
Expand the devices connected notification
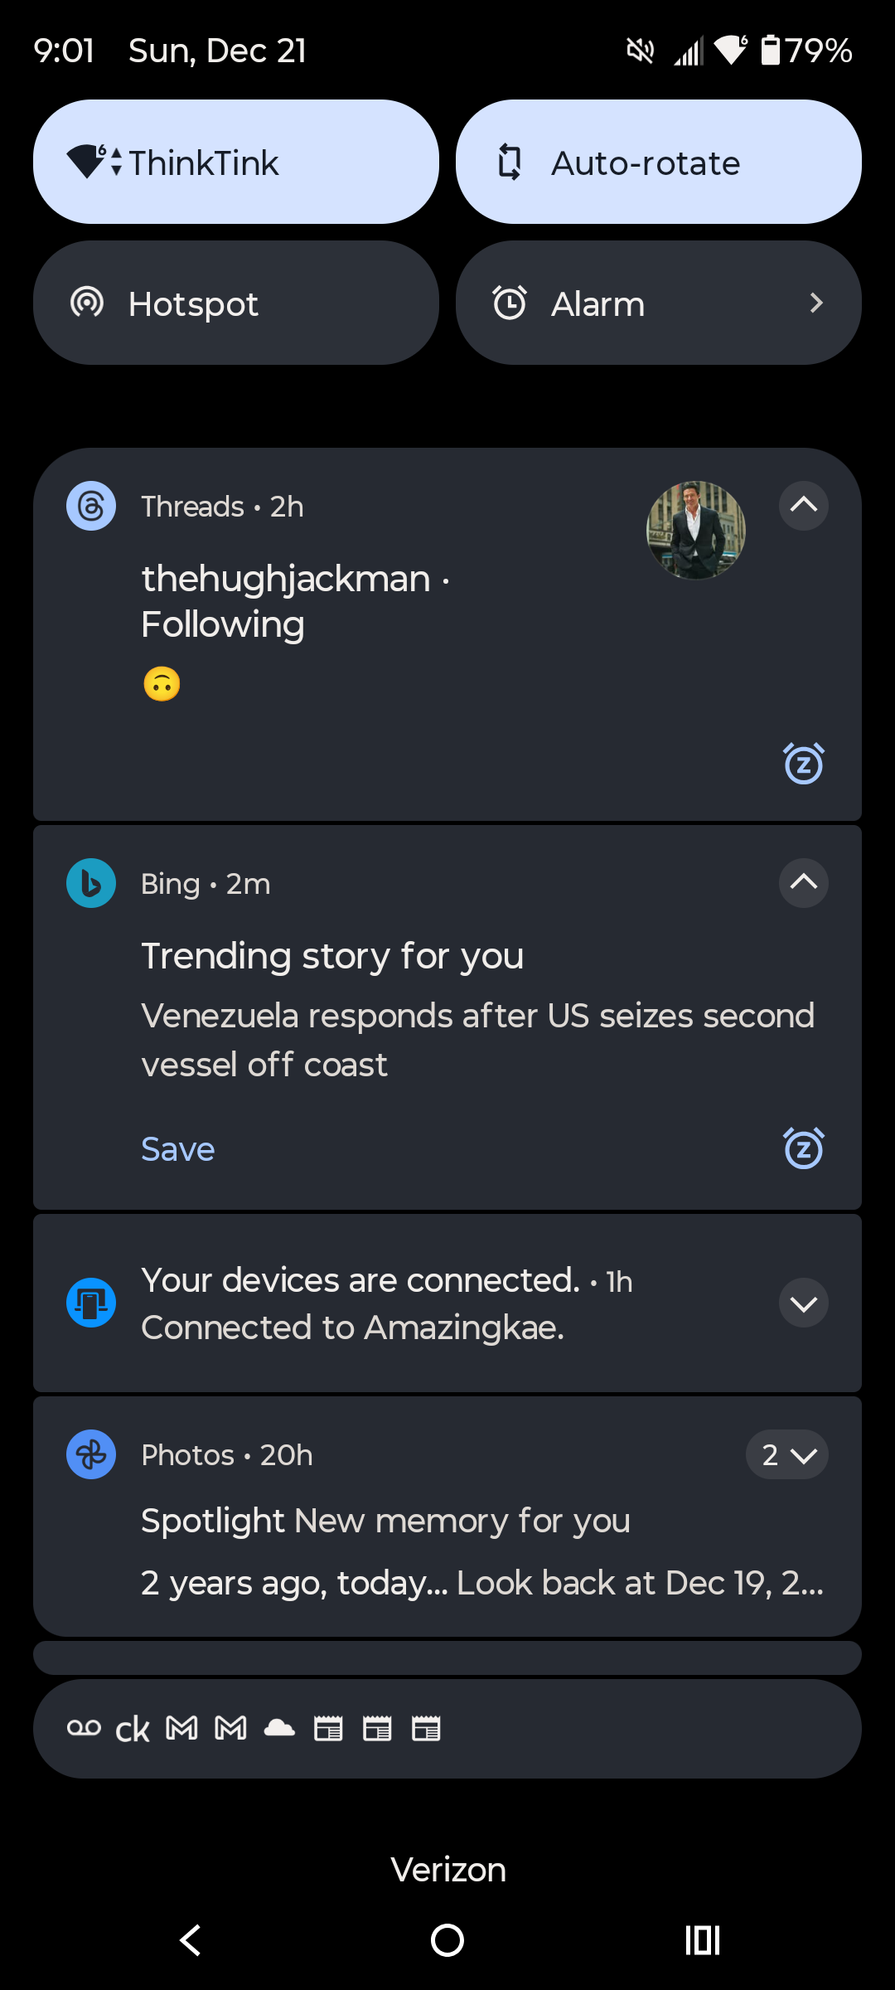[x=803, y=1303]
